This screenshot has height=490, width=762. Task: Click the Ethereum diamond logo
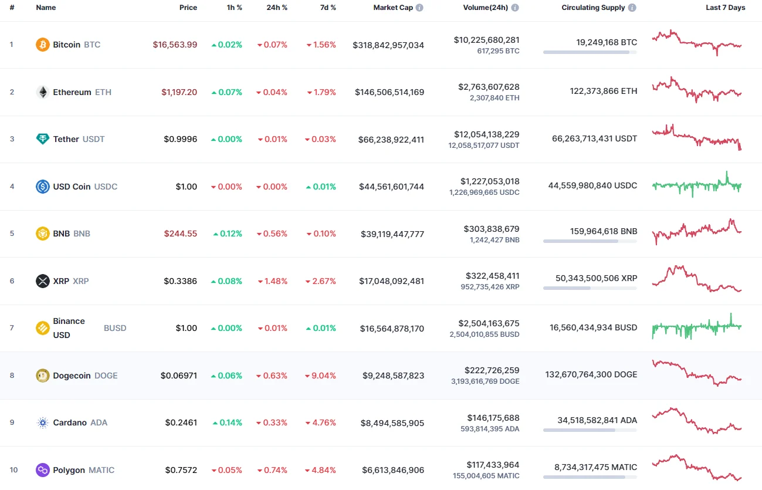(42, 92)
